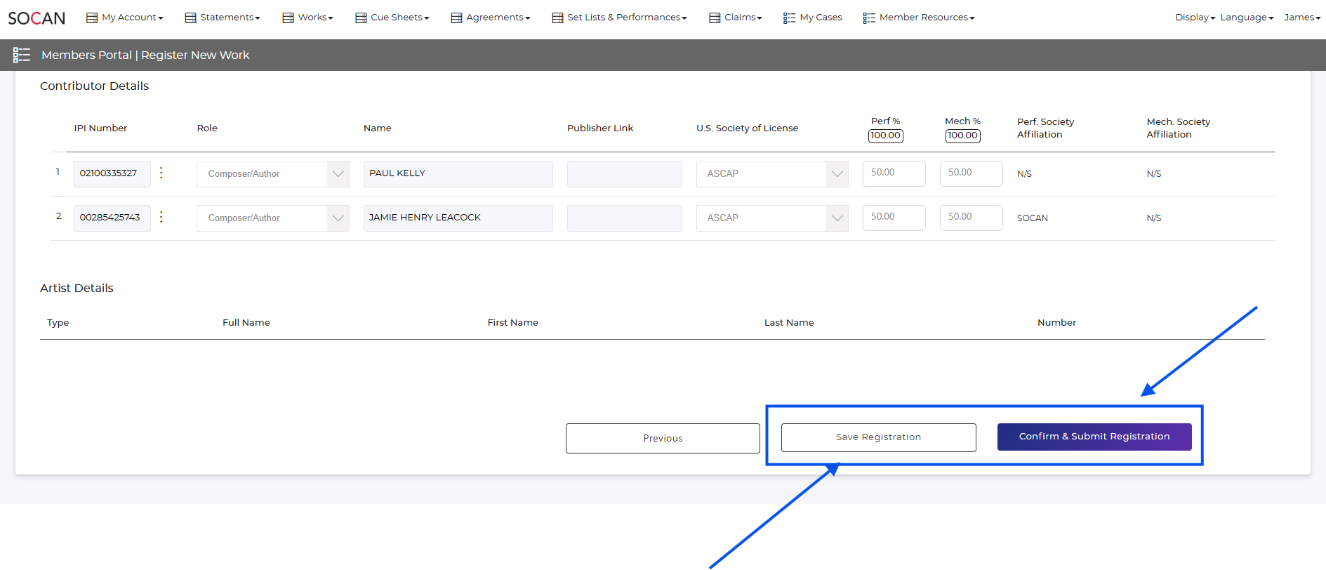Open options menu for Jamie Henry Leacock row
This screenshot has width=1326, height=570.
pos(161,217)
